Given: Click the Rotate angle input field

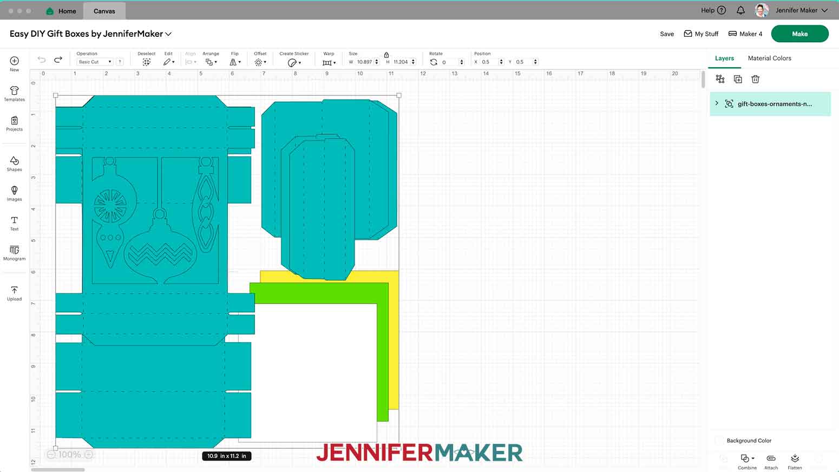Looking at the screenshot, I should click(x=449, y=62).
